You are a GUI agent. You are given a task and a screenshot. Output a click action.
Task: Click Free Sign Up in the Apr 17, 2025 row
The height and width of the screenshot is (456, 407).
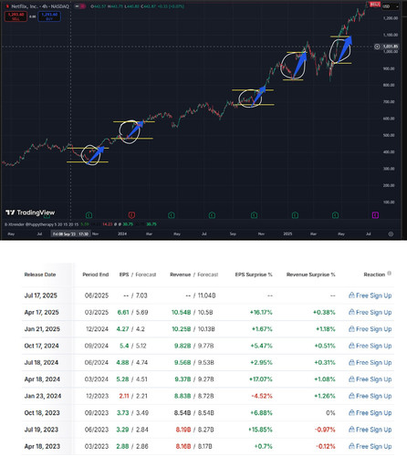(370, 312)
